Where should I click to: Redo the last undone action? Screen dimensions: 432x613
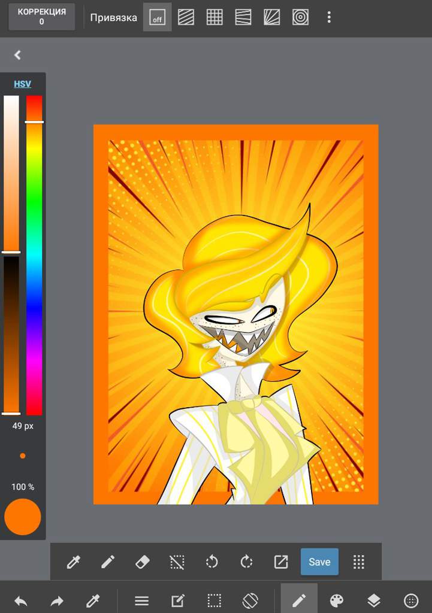(x=57, y=600)
